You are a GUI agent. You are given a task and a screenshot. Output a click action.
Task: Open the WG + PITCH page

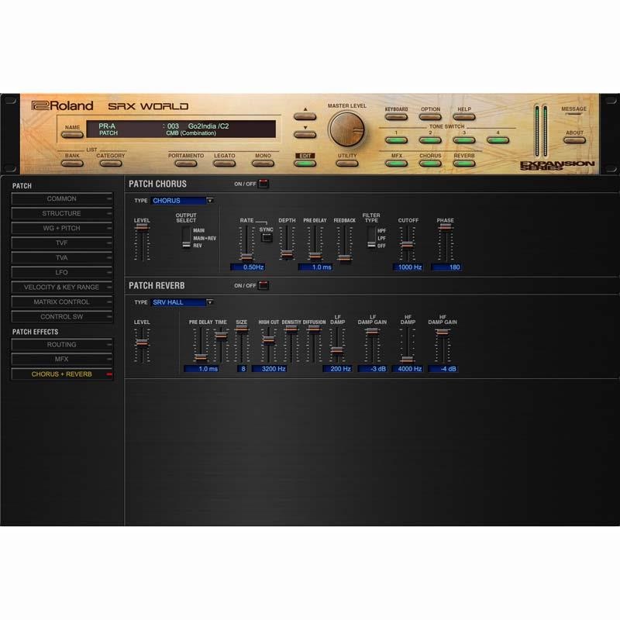[62, 228]
